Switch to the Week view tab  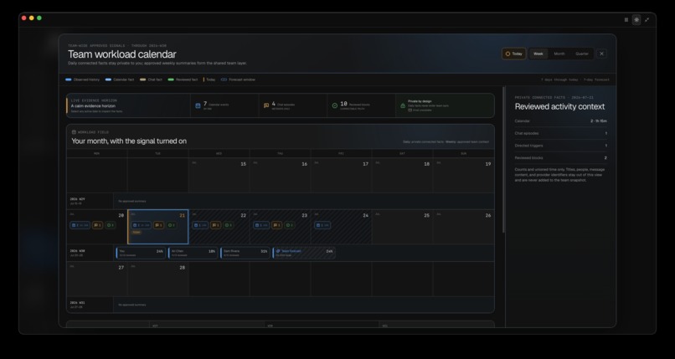(x=538, y=54)
